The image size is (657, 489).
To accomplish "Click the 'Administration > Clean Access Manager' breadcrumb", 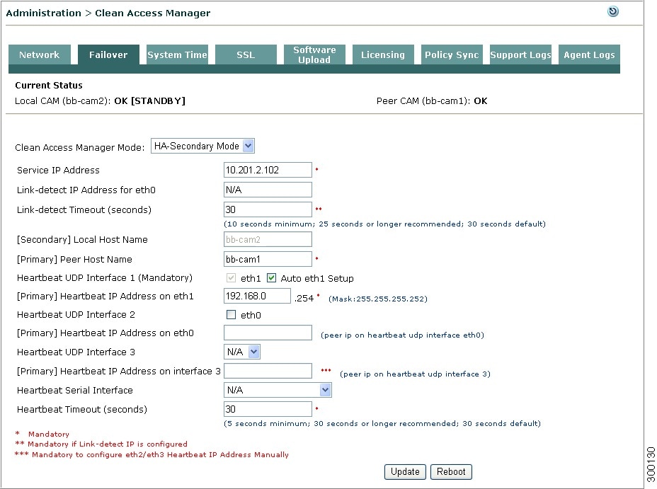I will 108,13.
